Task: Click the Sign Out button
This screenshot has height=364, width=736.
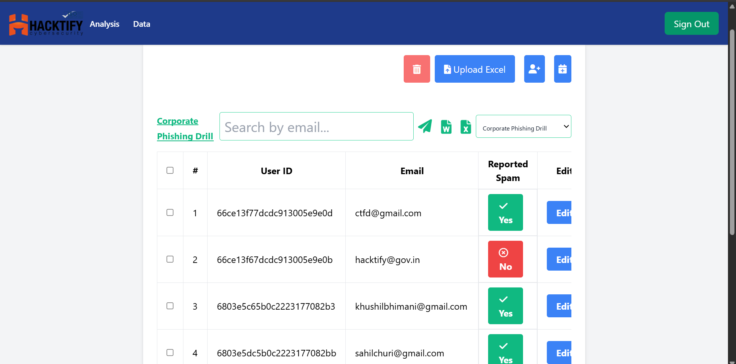Action: (691, 23)
